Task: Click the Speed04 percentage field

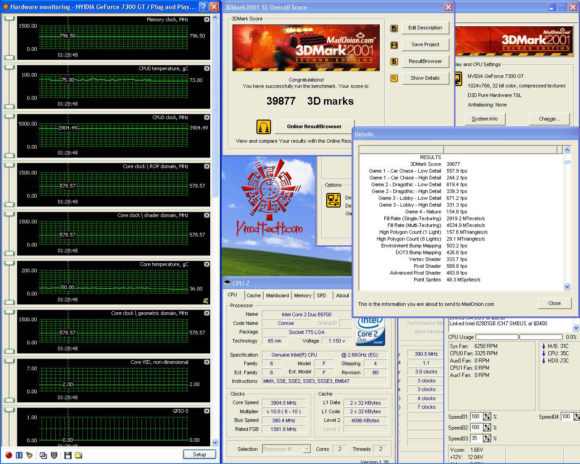Action: [567, 417]
